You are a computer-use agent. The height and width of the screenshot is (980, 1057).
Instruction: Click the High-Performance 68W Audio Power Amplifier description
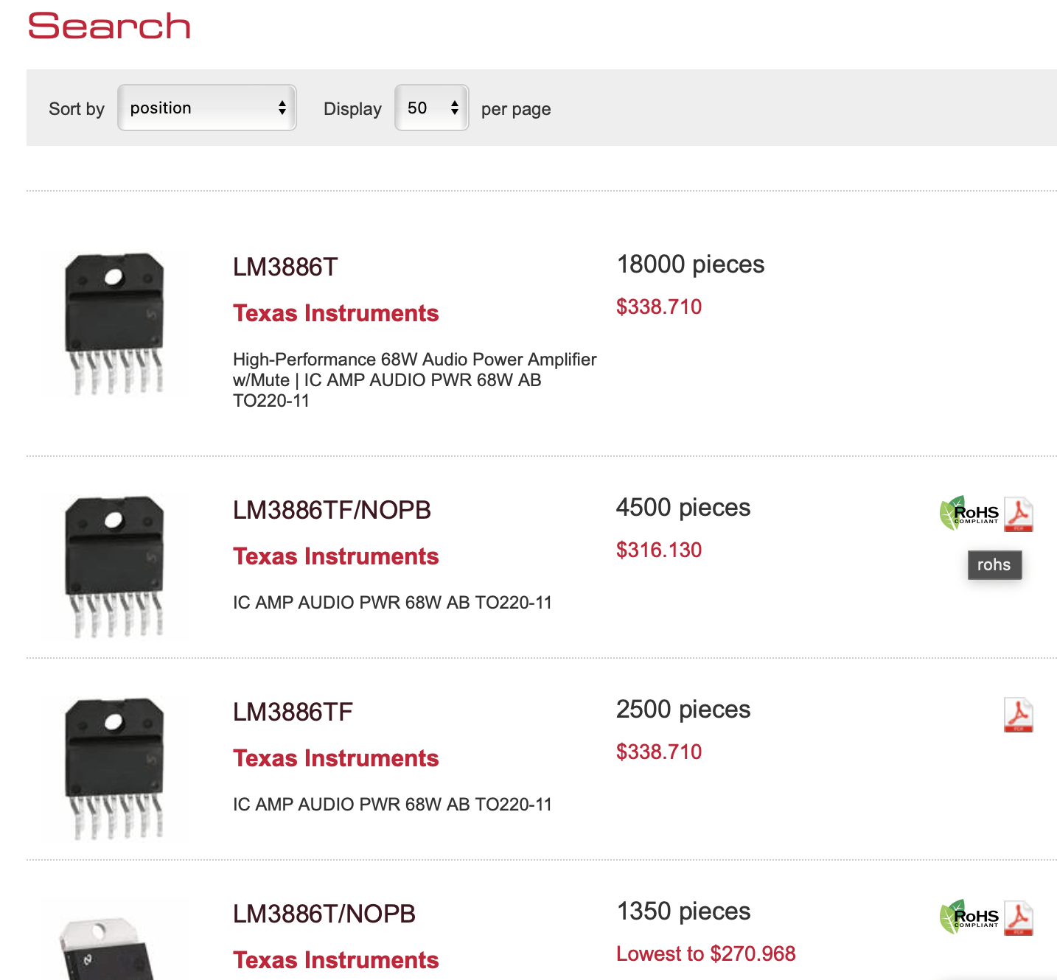point(415,379)
